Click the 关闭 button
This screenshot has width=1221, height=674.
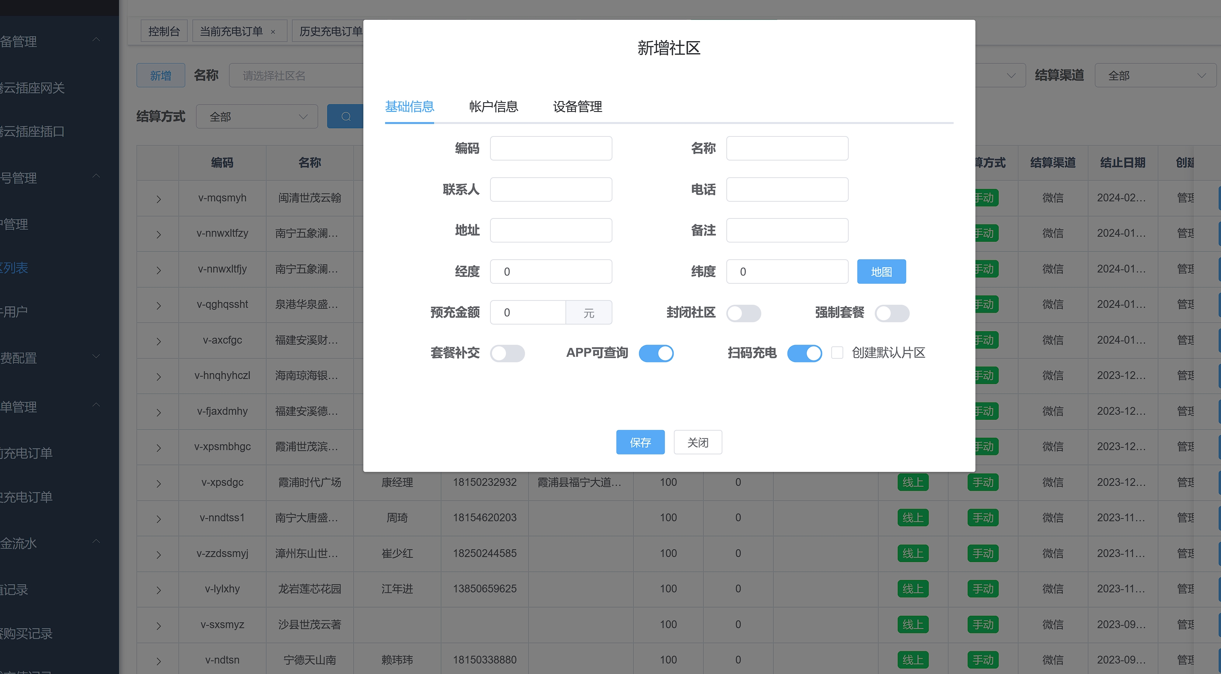point(698,442)
